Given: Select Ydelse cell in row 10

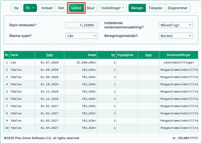Looking at the screenshot, I should click(x=22, y=128).
